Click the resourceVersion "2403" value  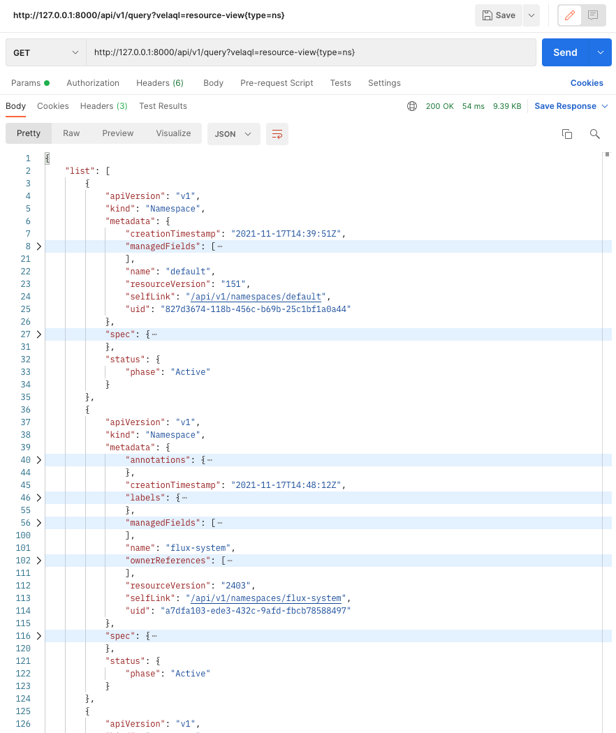(x=236, y=586)
